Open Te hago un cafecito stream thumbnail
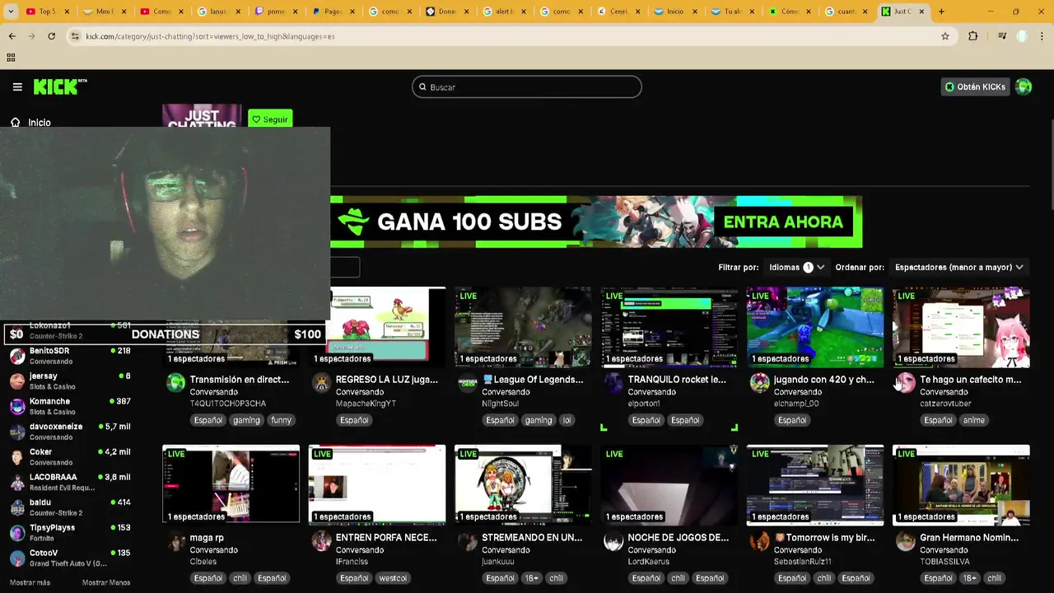 961,326
